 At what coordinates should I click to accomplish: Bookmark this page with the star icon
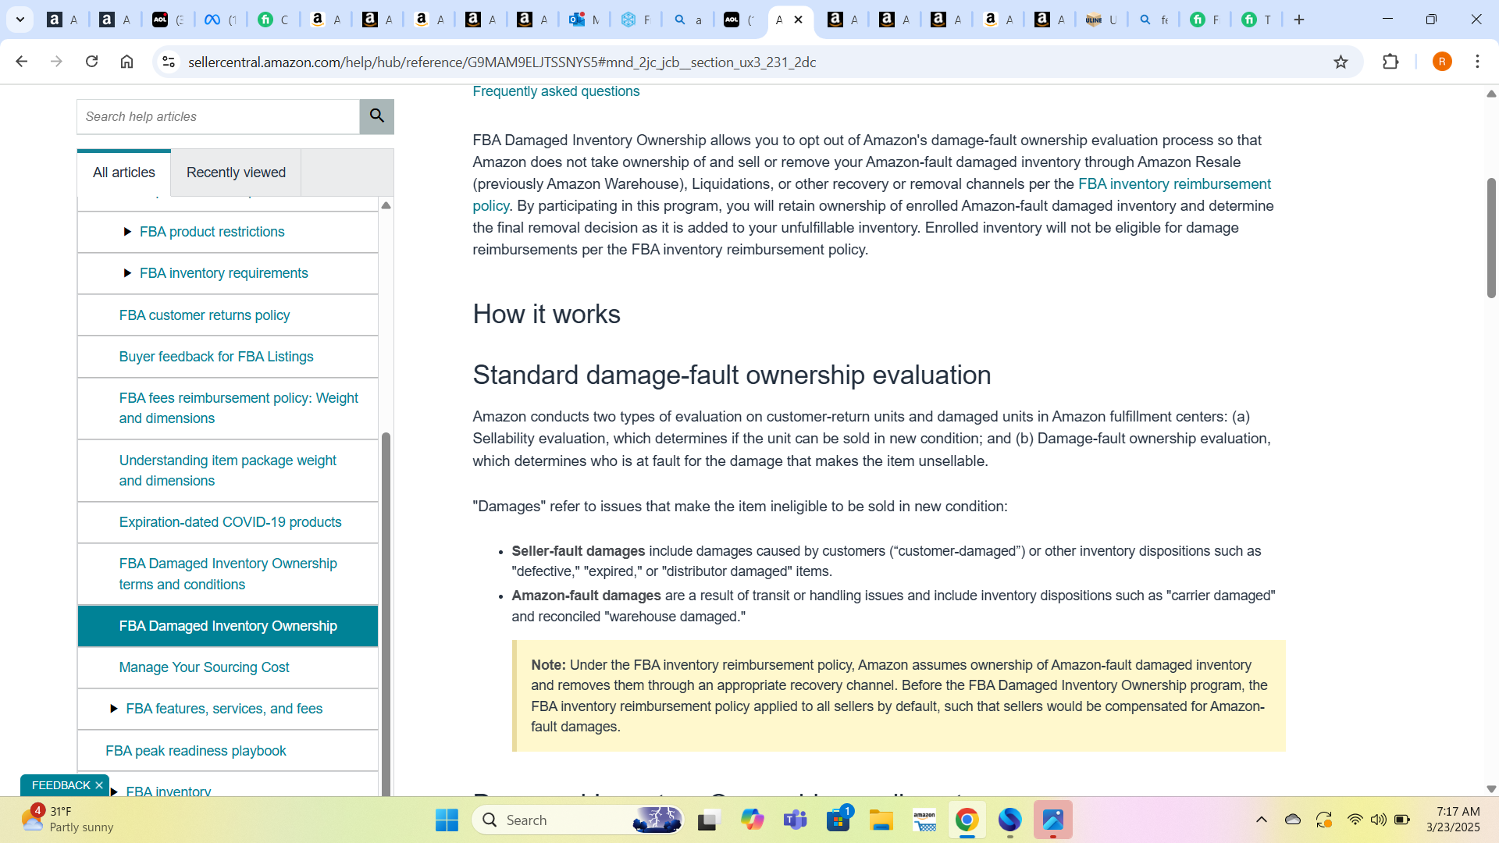(x=1341, y=62)
